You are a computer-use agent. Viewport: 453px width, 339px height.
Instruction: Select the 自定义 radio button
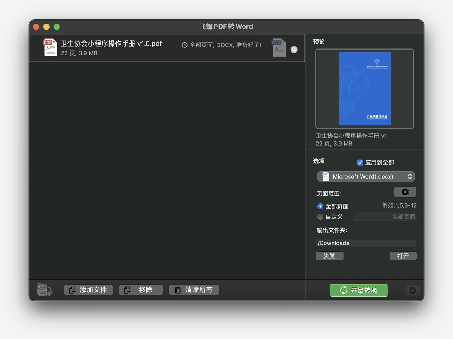coord(320,217)
